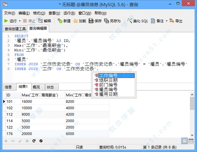Image resolution: width=197 pixels, height=152 pixels.
Task: Click the add record plus icon
Action: click(6, 141)
